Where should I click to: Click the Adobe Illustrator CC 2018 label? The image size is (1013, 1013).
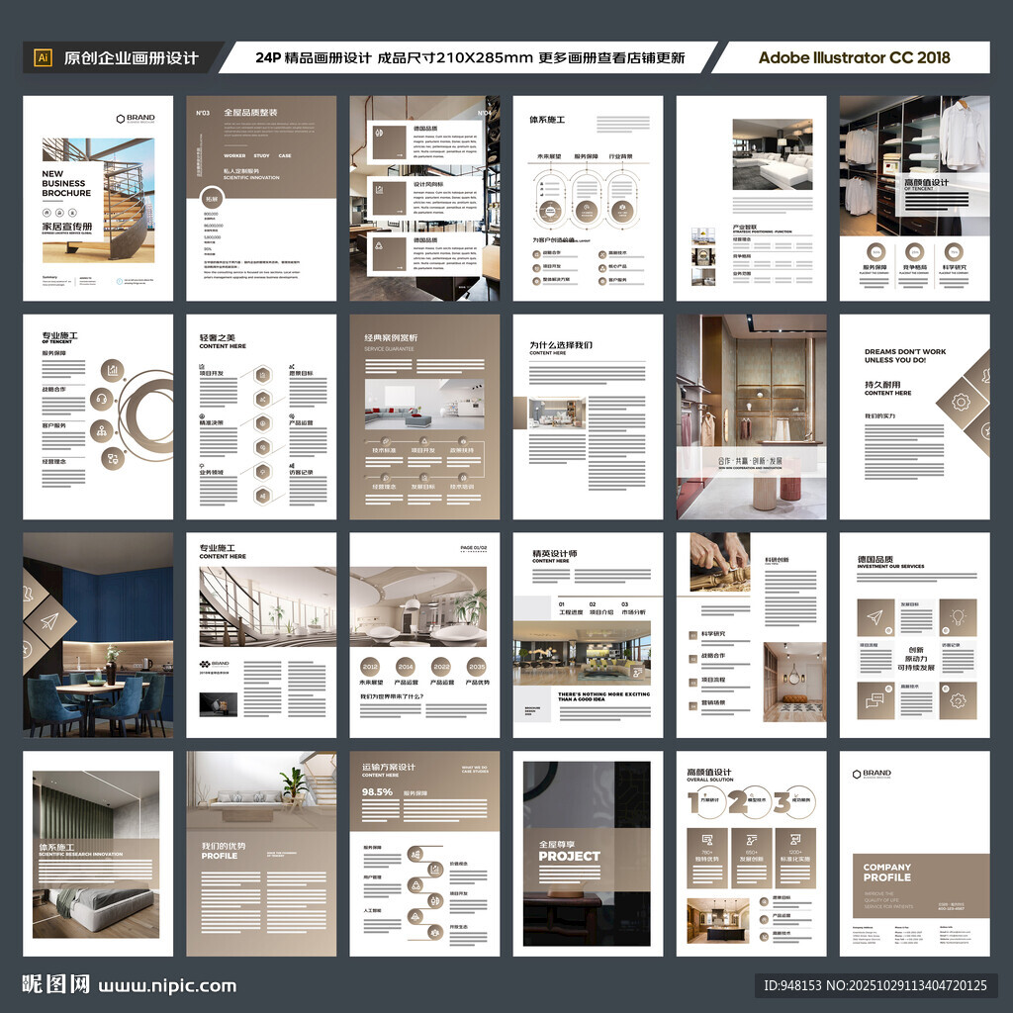coord(854,57)
